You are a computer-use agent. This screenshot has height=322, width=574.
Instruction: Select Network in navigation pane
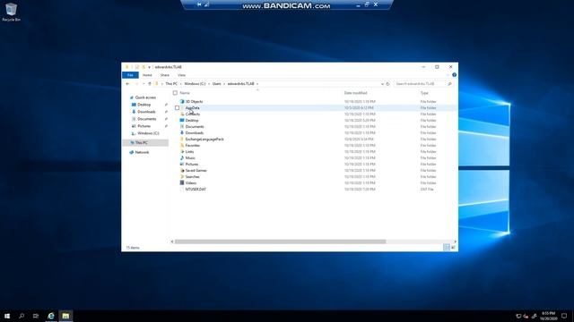[142, 152]
